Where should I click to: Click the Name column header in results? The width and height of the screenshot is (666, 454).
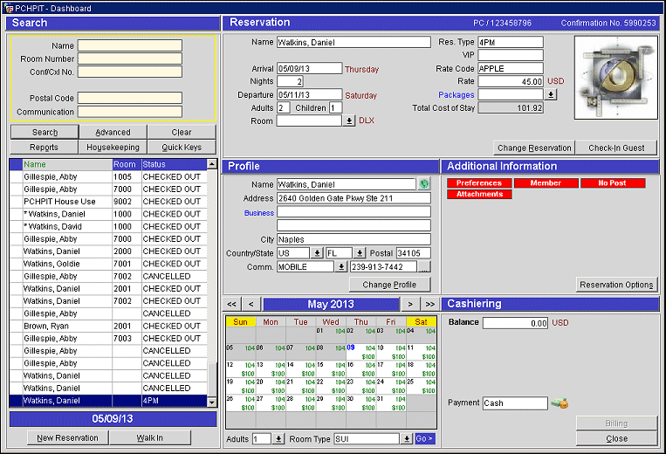[x=66, y=164]
